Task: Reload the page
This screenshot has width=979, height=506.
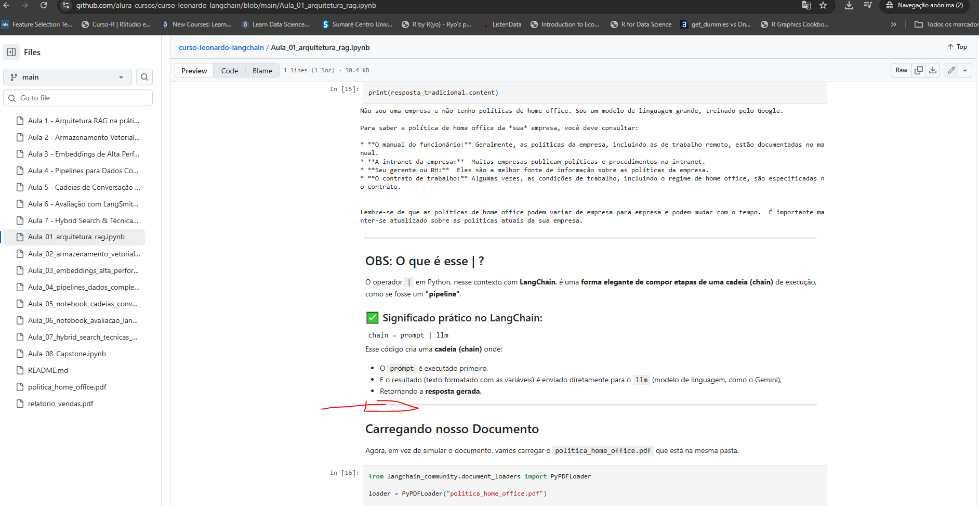Action: [x=44, y=5]
